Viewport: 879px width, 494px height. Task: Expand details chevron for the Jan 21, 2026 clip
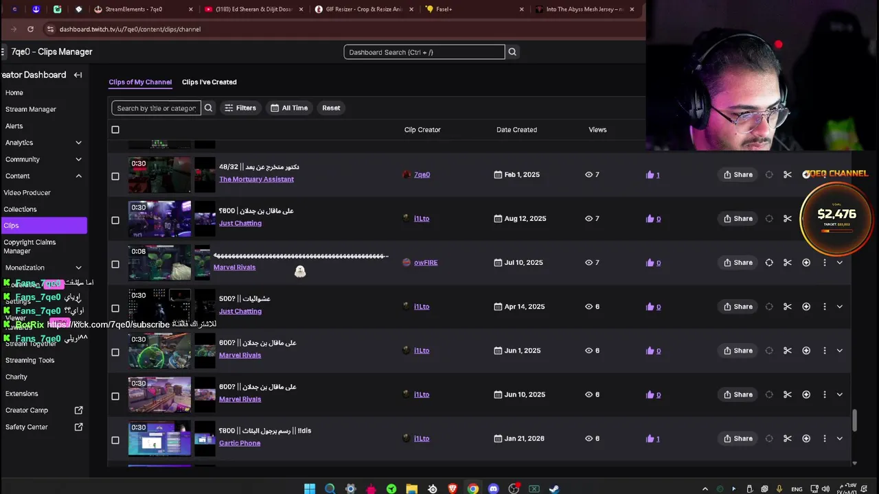tap(839, 438)
